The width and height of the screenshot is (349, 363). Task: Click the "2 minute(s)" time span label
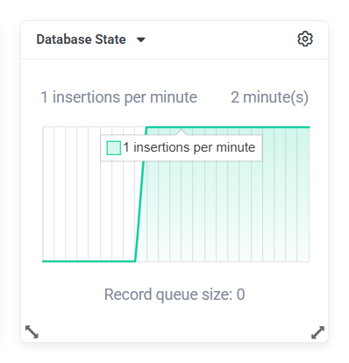(269, 97)
